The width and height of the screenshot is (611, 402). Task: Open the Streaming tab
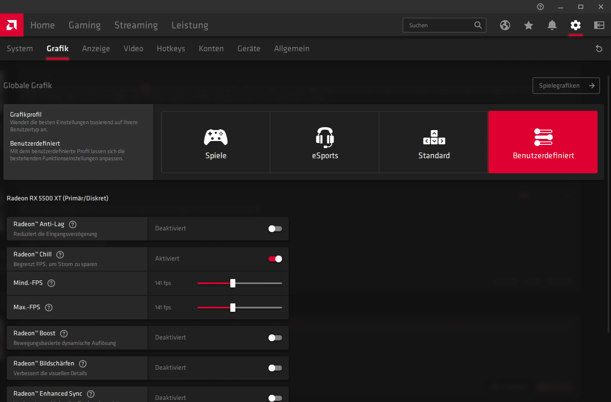[136, 25]
